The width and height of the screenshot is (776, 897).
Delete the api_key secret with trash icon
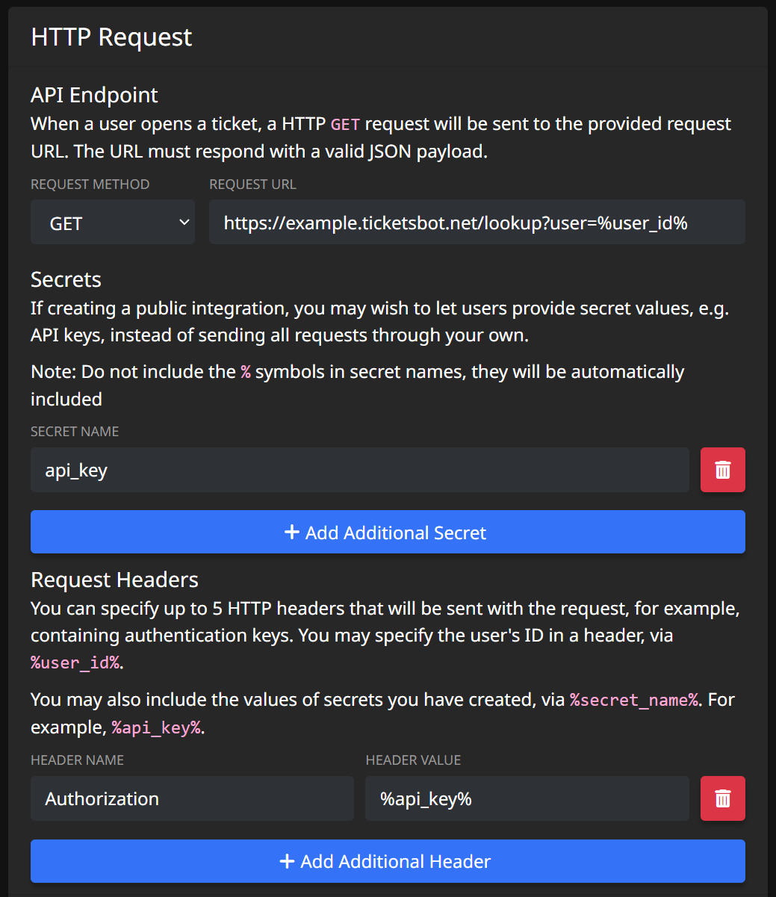(722, 470)
